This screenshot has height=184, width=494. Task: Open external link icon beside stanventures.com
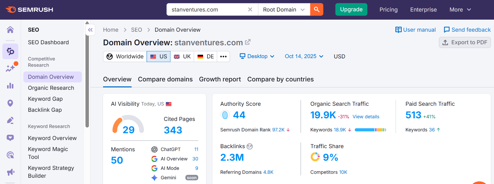click(248, 42)
